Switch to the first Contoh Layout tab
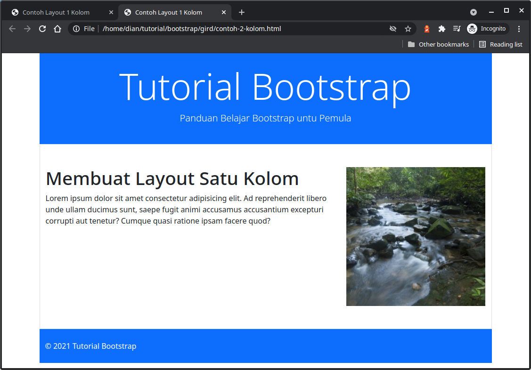The image size is (531, 370). tap(57, 12)
